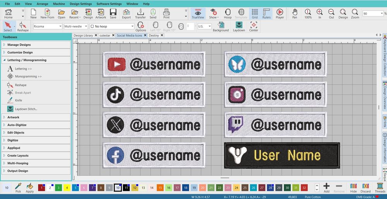Switch to the Destiny tab

coord(154,36)
